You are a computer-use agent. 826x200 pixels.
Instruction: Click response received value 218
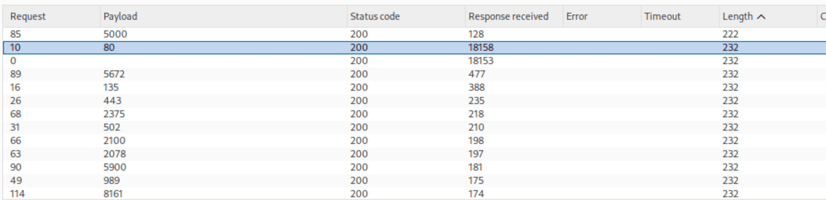(x=476, y=114)
